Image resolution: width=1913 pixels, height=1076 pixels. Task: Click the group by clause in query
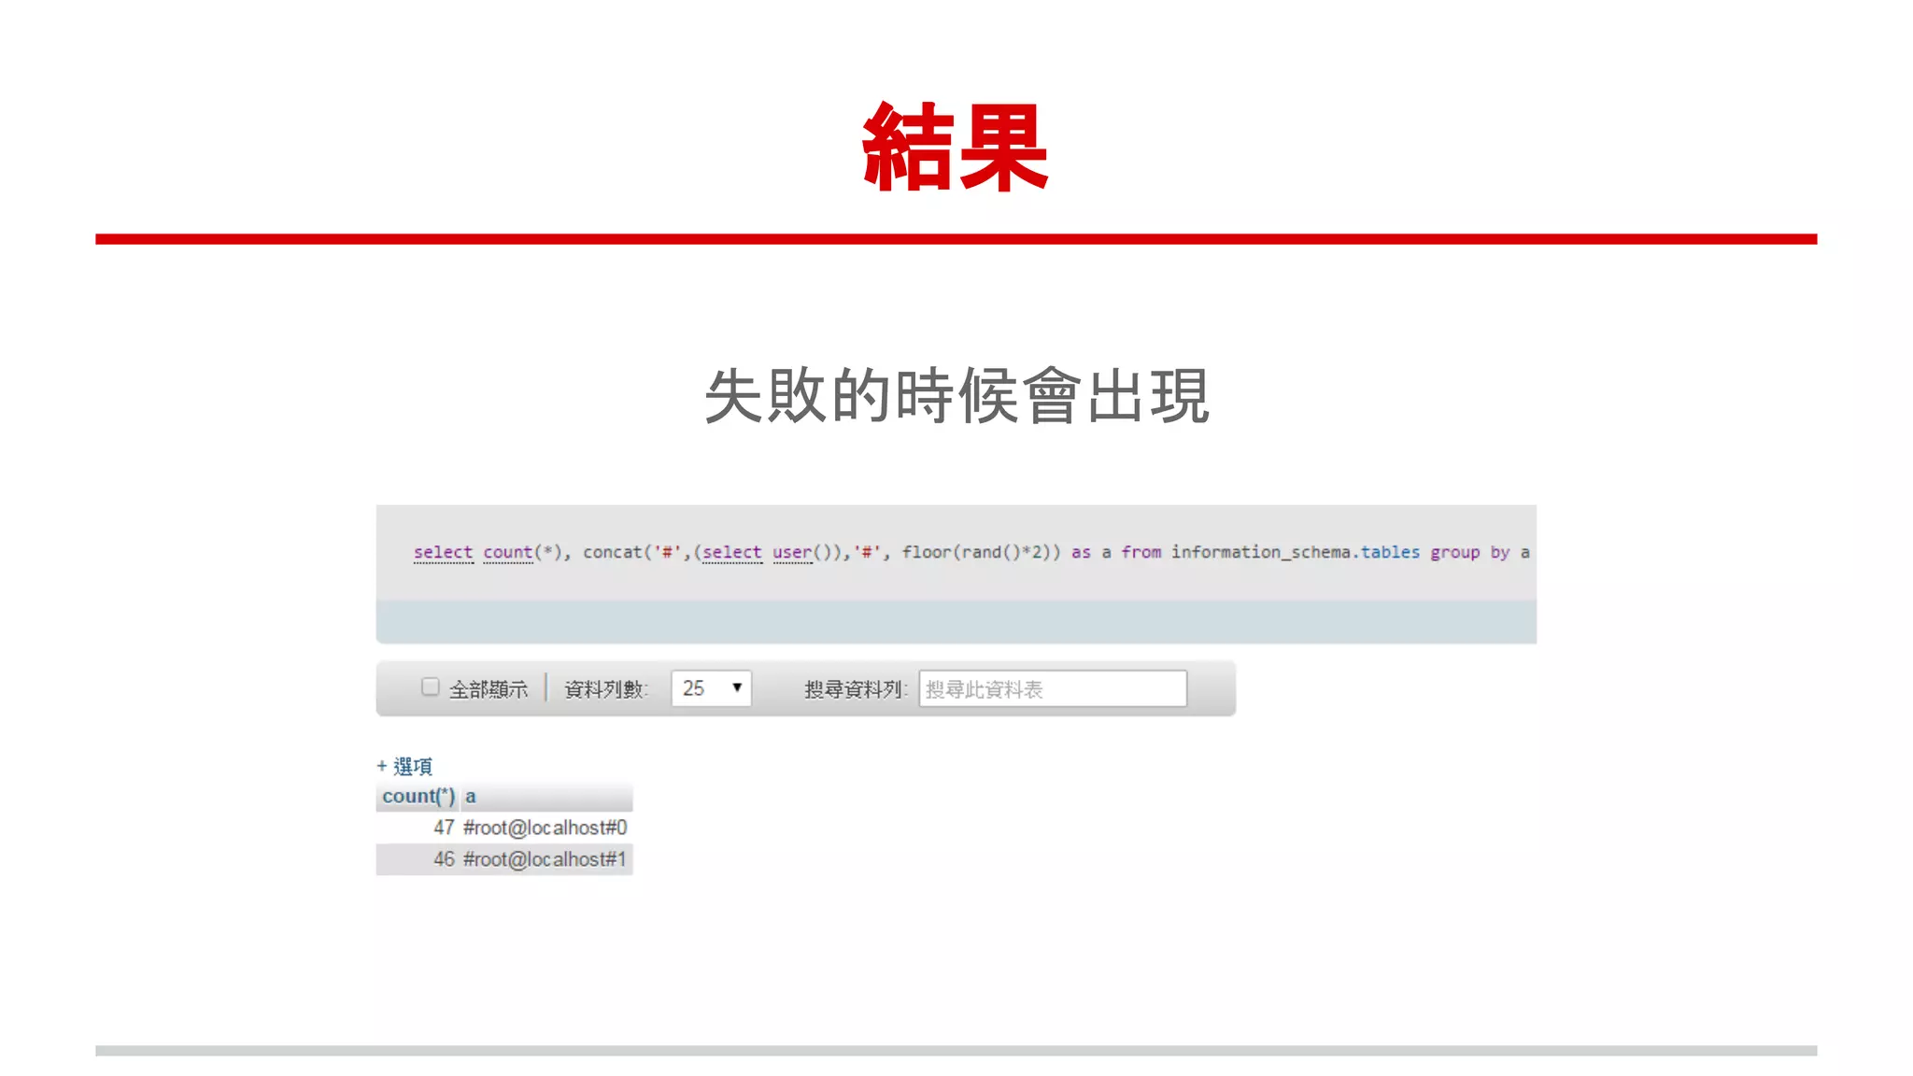coord(1470,552)
